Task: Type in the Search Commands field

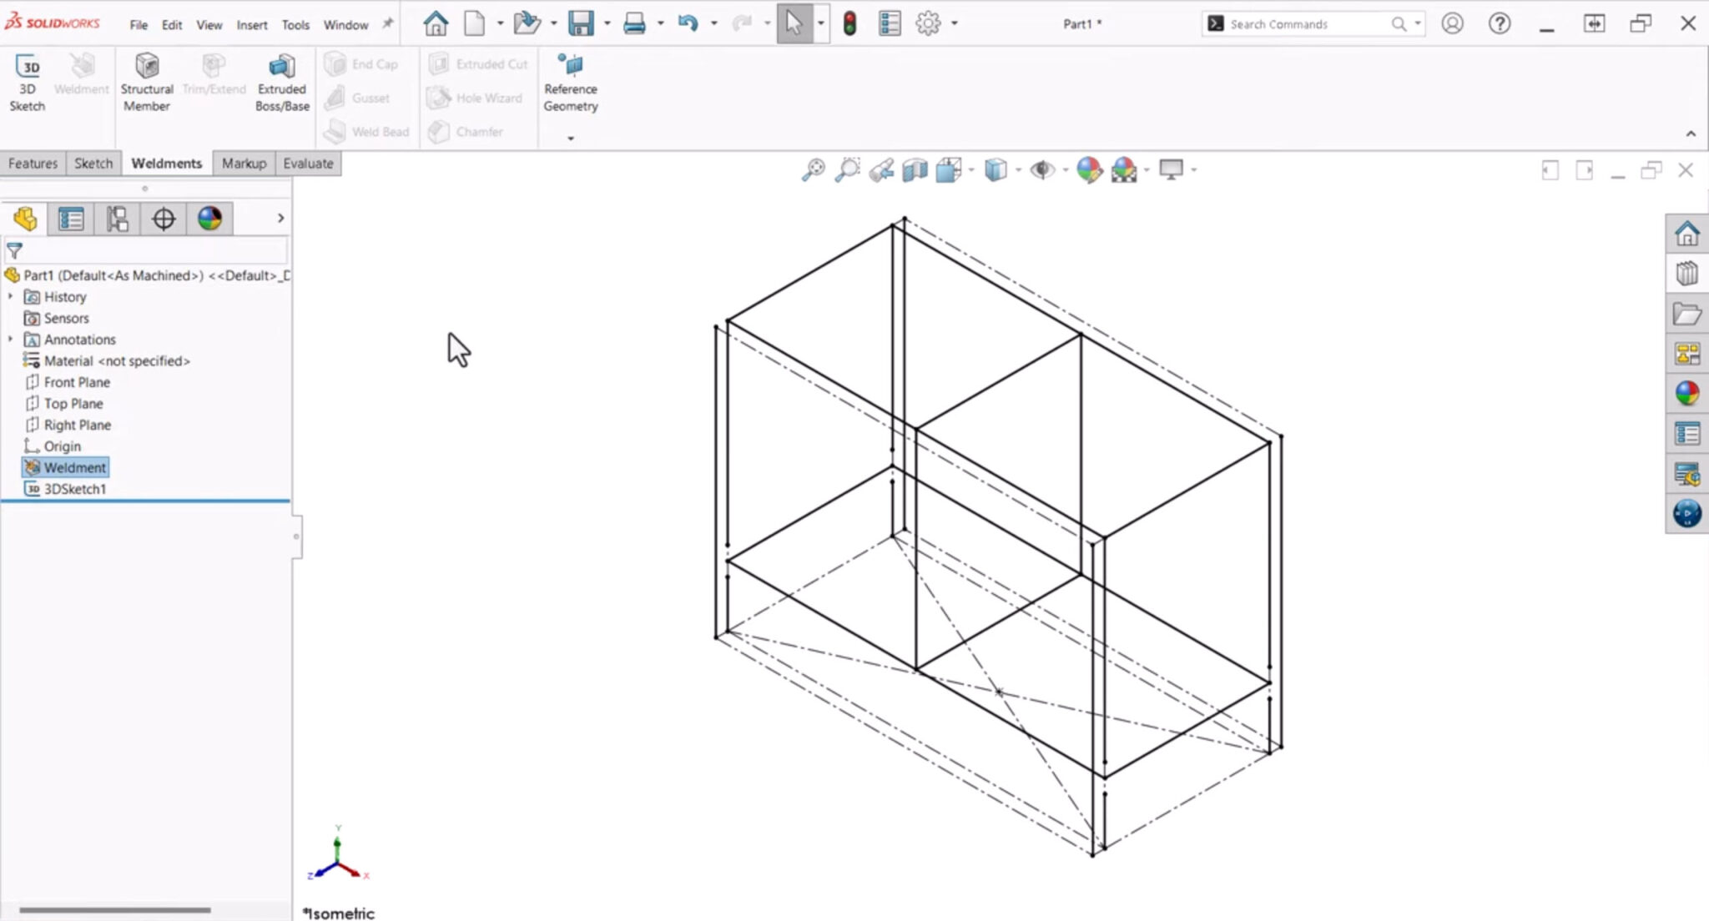Action: tap(1302, 23)
